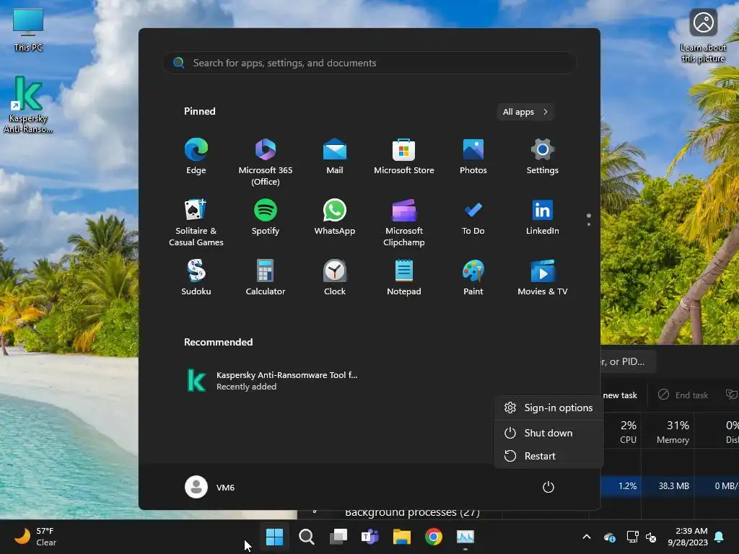Open Notepad

[404, 278]
